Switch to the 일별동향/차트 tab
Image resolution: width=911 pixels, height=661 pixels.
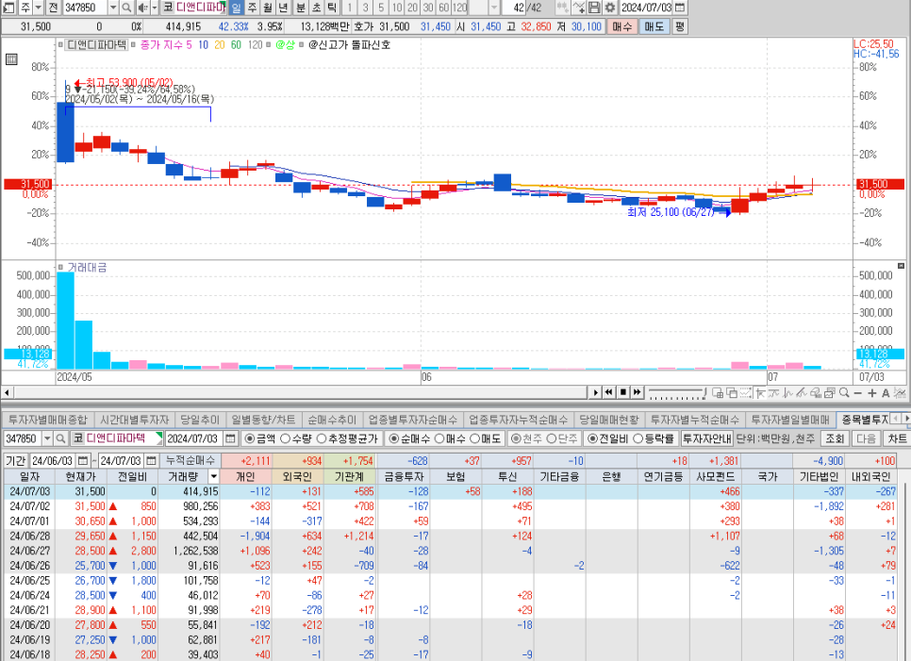pos(263,420)
